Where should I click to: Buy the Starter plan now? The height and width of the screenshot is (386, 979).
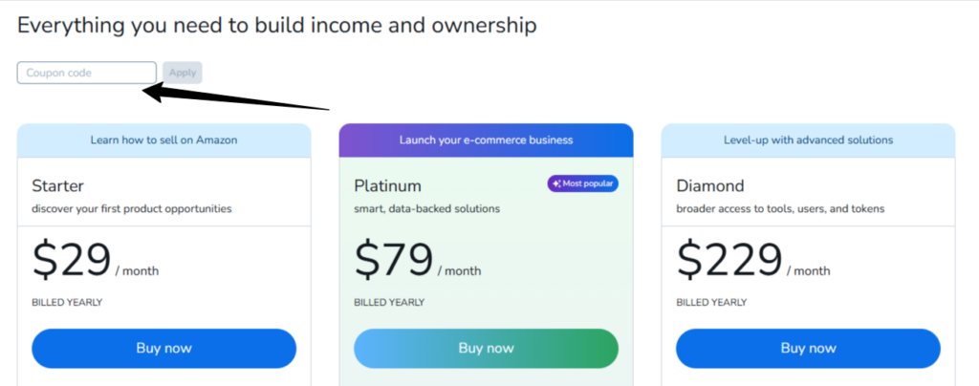pos(163,348)
